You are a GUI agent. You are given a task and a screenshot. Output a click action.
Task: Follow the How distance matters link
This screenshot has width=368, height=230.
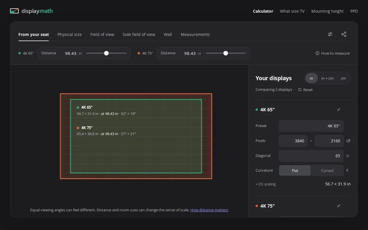(x=209, y=210)
